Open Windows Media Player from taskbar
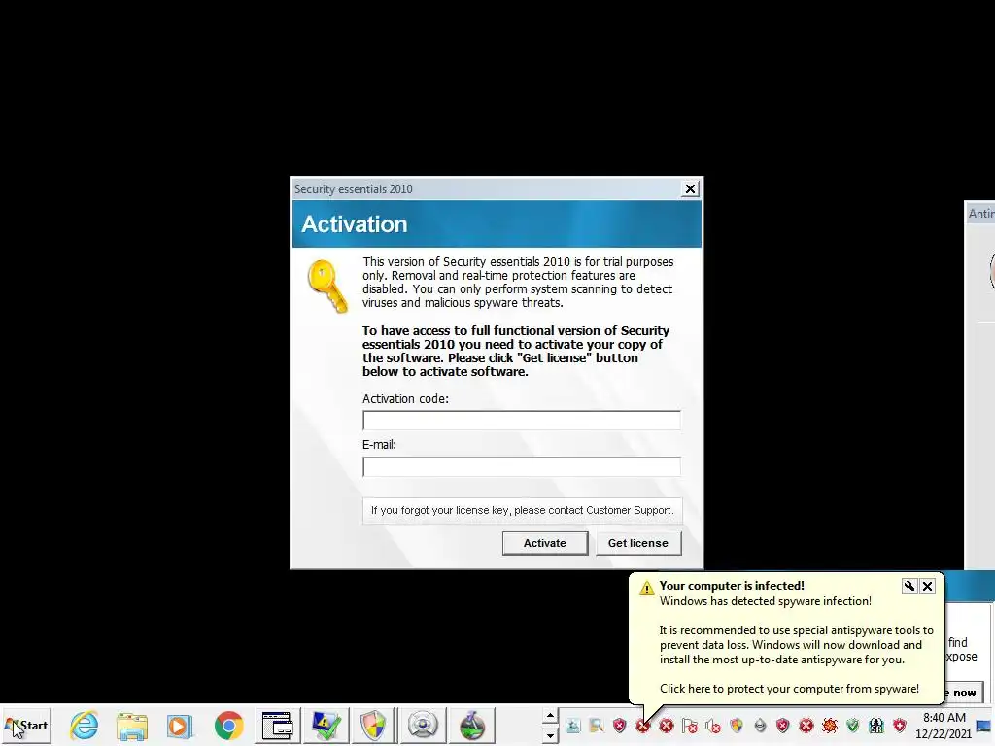This screenshot has height=746, width=995. (x=180, y=725)
